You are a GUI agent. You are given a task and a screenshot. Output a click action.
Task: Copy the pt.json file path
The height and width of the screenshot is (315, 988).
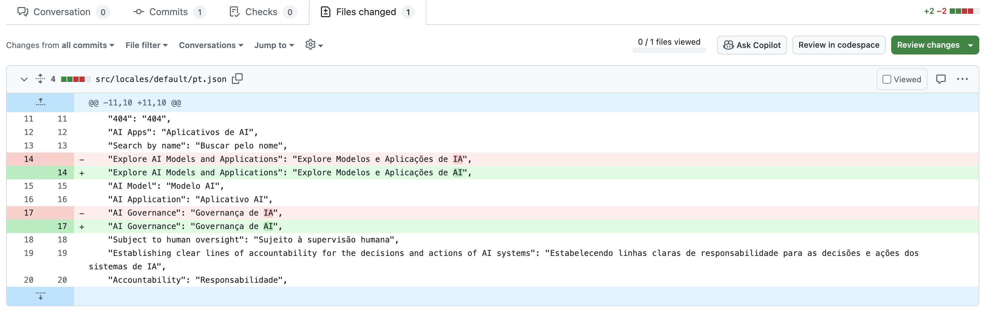[x=237, y=79]
